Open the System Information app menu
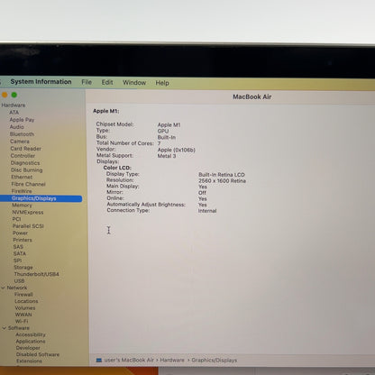Screen dimensions: 375x375 (41, 82)
